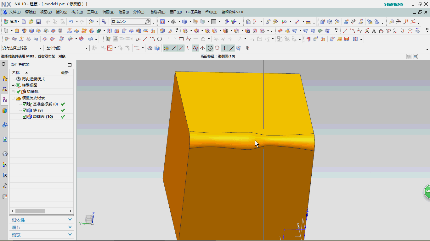
Task: Click the New file icon
Action: [x=24, y=22]
